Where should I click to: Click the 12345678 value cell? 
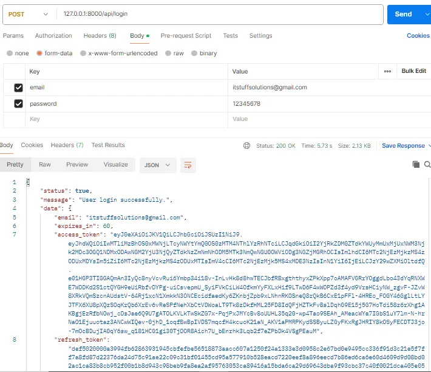[x=329, y=104]
